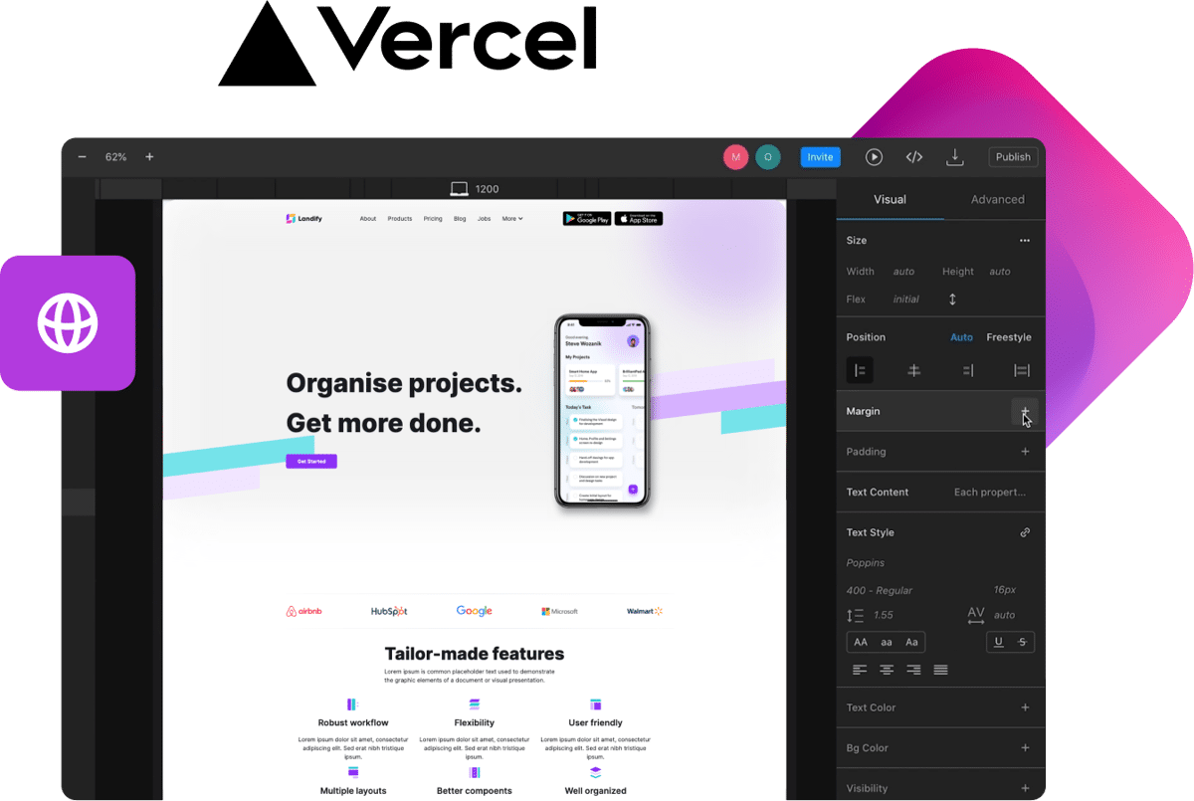The width and height of the screenshot is (1194, 801).
Task: Enable uppercase with the AA button
Action: (x=860, y=642)
